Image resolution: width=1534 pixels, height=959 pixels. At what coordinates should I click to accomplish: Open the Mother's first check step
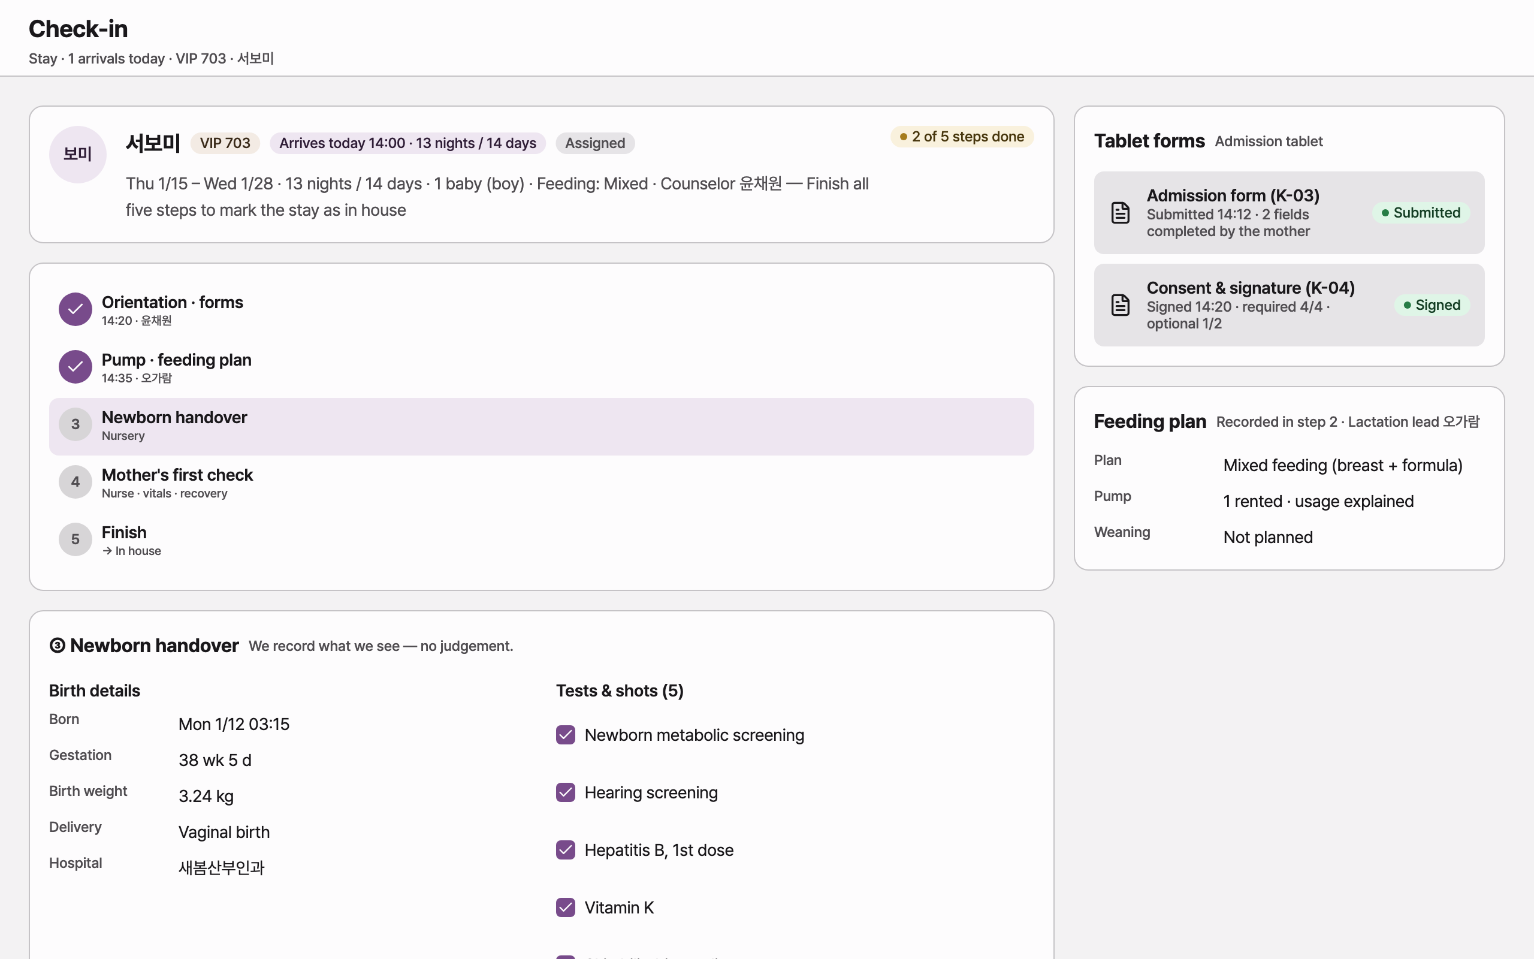click(541, 484)
